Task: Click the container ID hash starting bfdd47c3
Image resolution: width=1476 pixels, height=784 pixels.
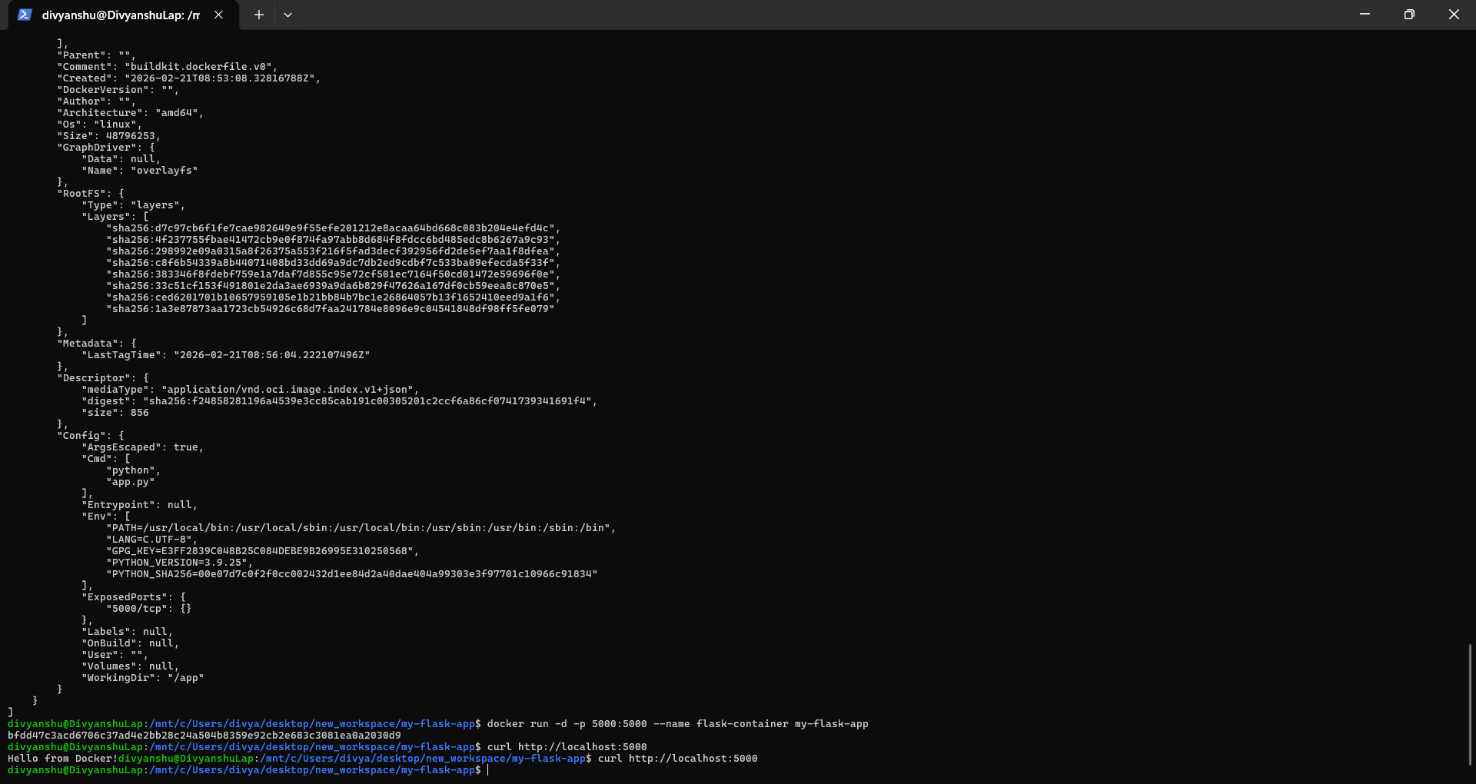Action: [x=204, y=736]
